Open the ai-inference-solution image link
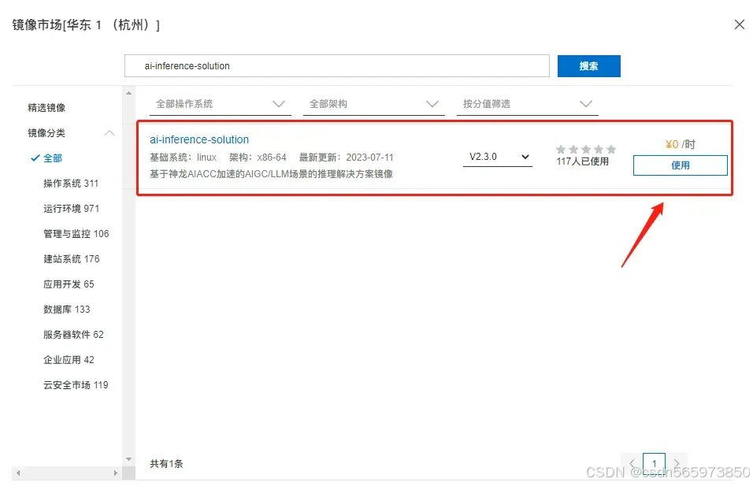Viewport: 753px width, 486px height. point(198,139)
